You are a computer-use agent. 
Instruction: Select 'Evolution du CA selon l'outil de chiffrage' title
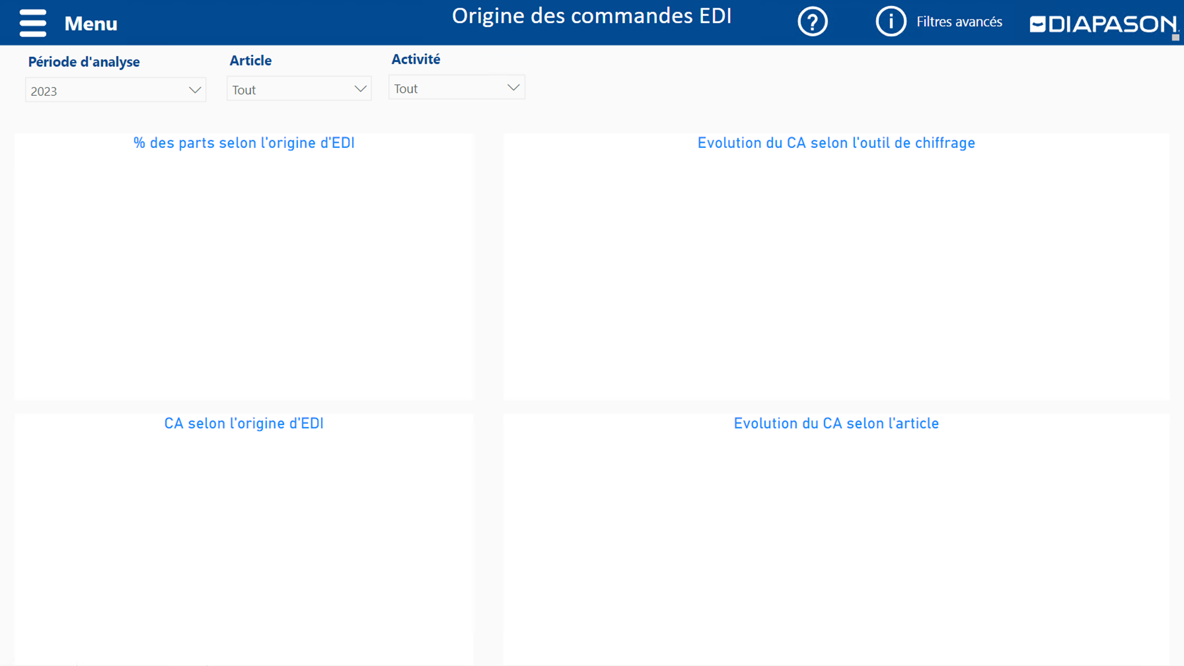point(836,143)
